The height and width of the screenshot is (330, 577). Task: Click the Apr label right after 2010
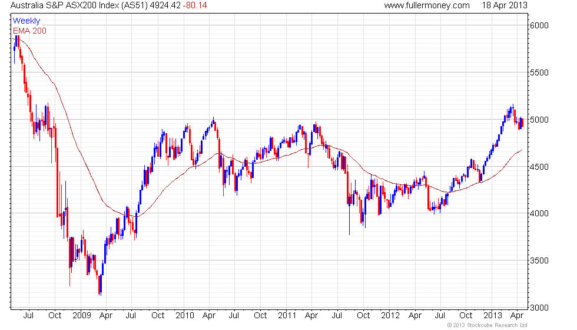tap(209, 316)
